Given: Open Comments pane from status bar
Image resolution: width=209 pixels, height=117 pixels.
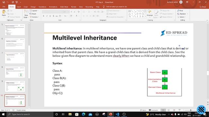Looking at the screenshot, I should pyautogui.click(x=153, y=110).
